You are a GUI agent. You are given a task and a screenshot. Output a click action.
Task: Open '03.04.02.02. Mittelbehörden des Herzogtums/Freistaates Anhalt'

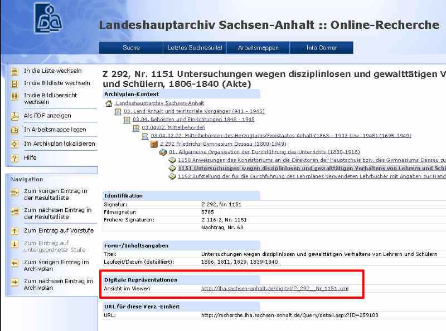[281, 136]
